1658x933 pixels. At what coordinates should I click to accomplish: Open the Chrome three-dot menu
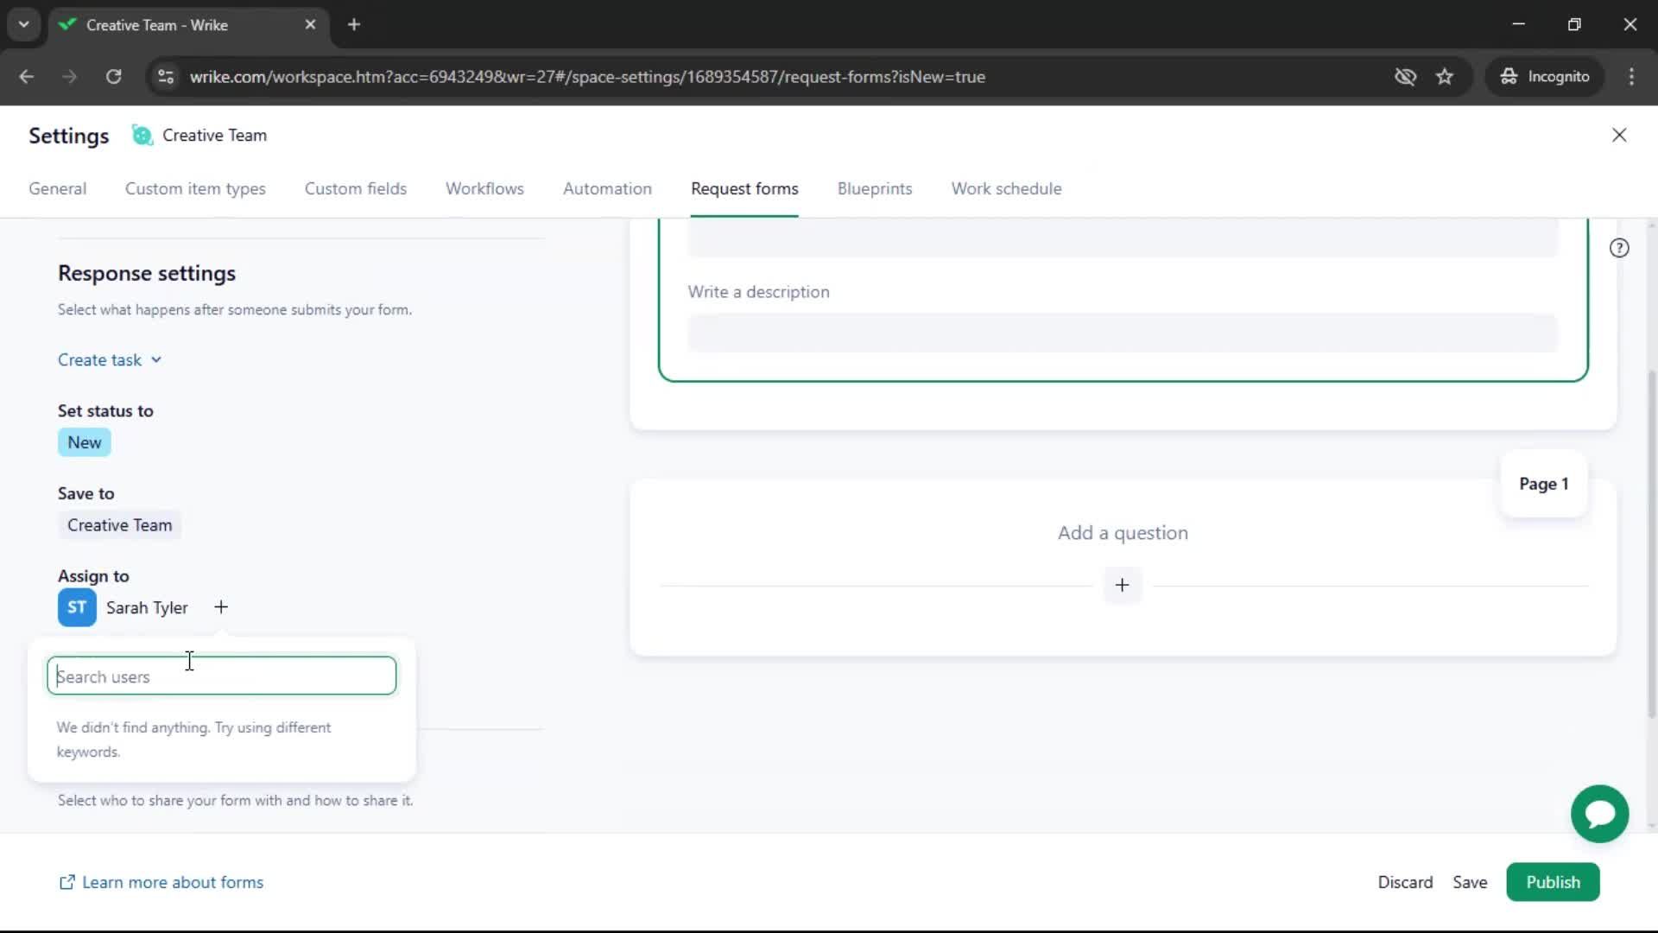[1631, 77]
